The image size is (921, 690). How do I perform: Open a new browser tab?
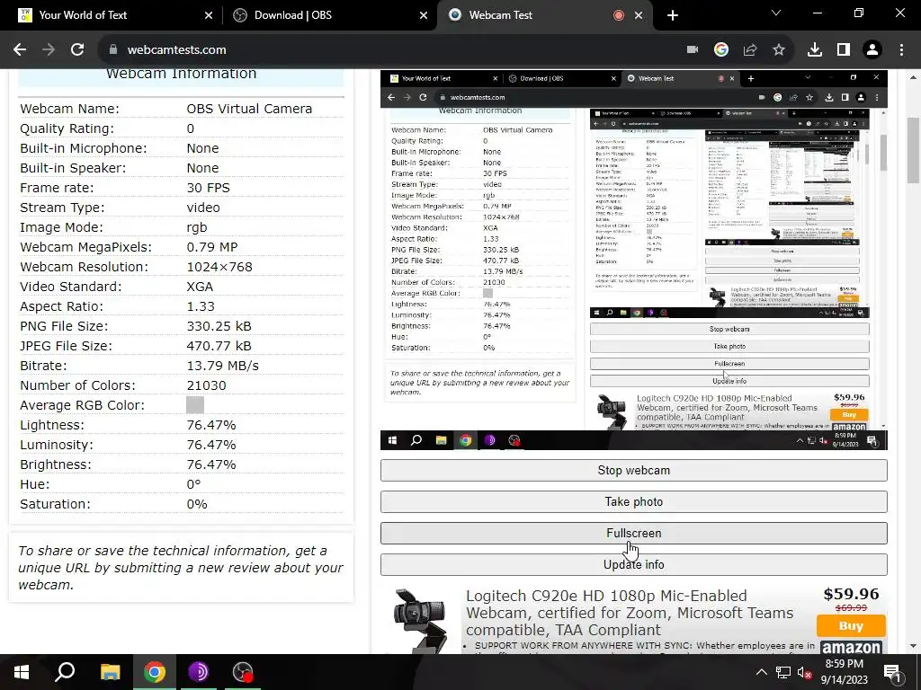tap(673, 15)
